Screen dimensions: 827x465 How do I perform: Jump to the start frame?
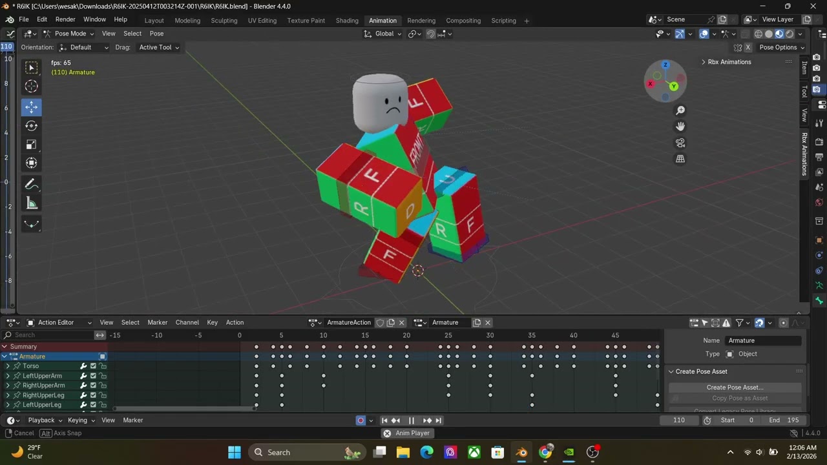(384, 420)
